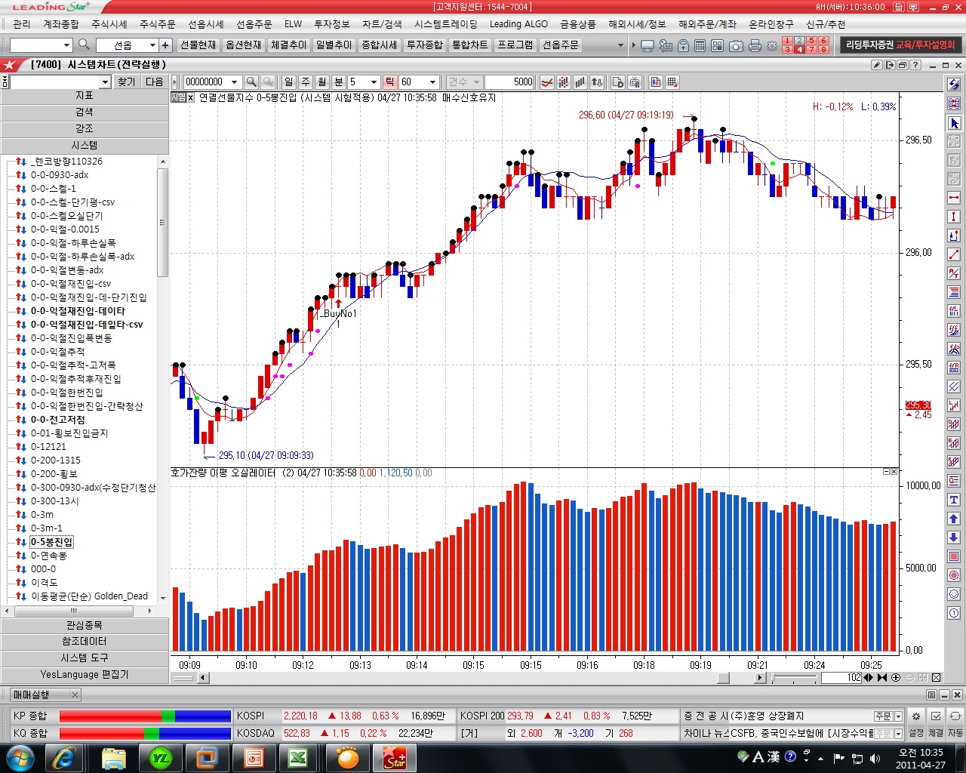Click the 선물현재 shortcut button
Image resolution: width=966 pixels, height=773 pixels.
tap(198, 45)
